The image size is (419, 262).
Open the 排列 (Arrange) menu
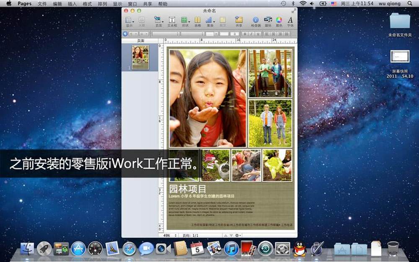tap(102, 3)
